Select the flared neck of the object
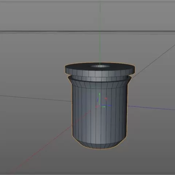Screen dimensions: 175x175 tap(100, 84)
